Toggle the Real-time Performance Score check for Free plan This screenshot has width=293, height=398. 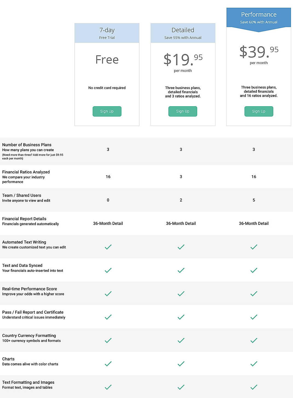tap(108, 293)
